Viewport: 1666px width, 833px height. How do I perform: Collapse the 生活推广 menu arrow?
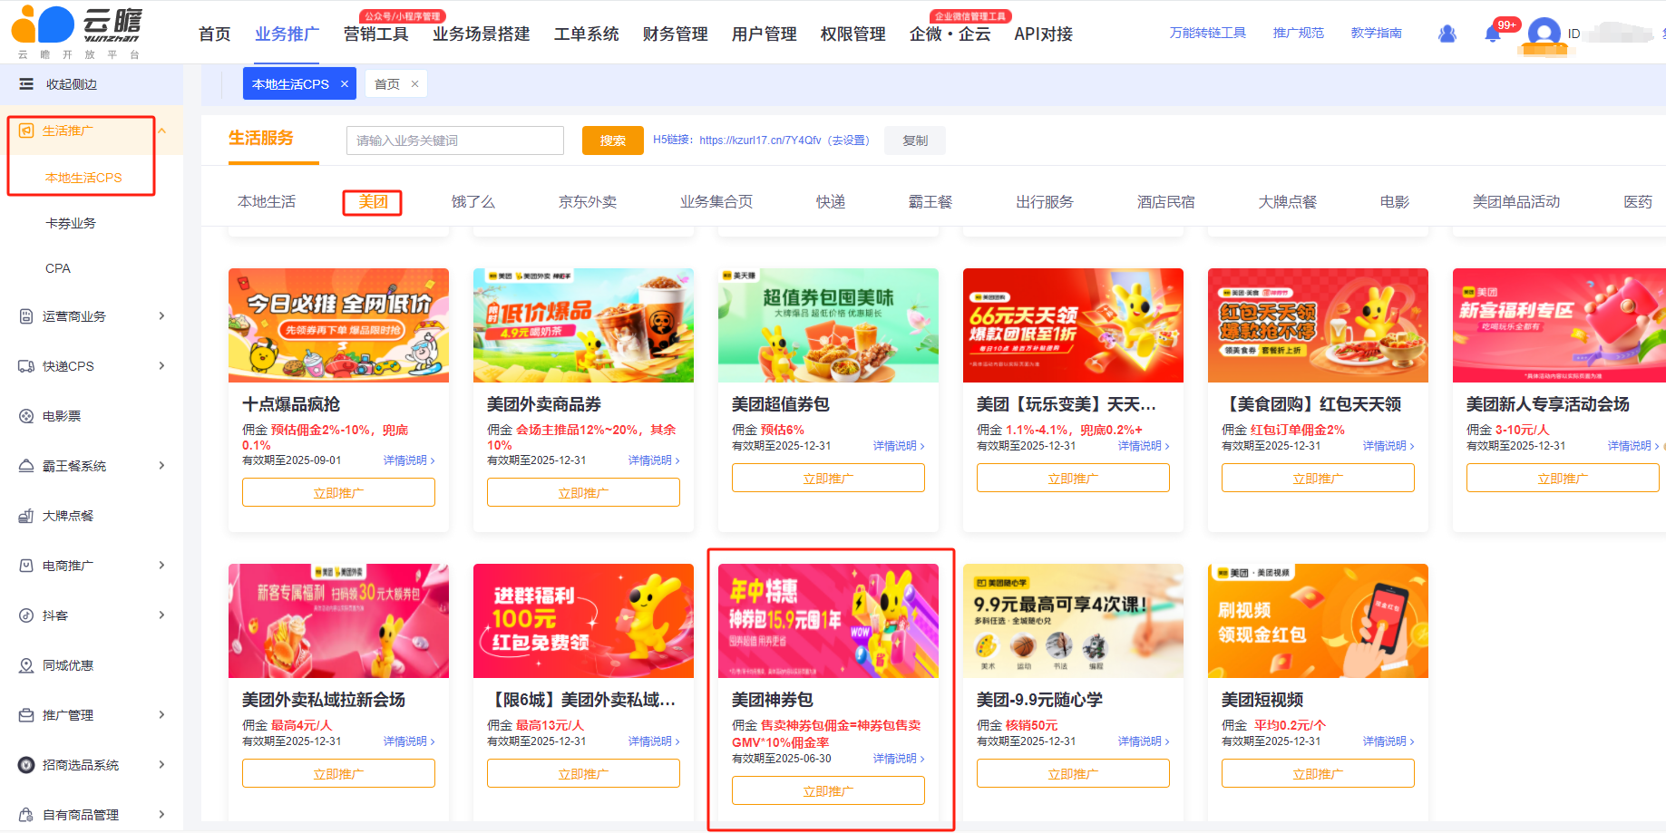pyautogui.click(x=162, y=131)
